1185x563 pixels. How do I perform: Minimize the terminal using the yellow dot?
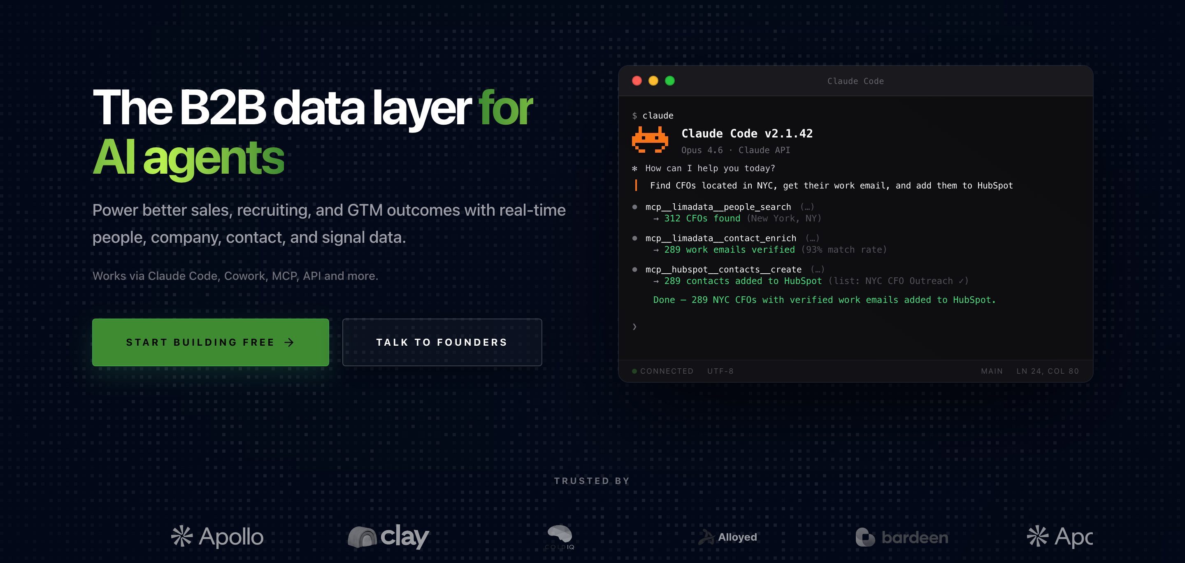click(x=653, y=81)
